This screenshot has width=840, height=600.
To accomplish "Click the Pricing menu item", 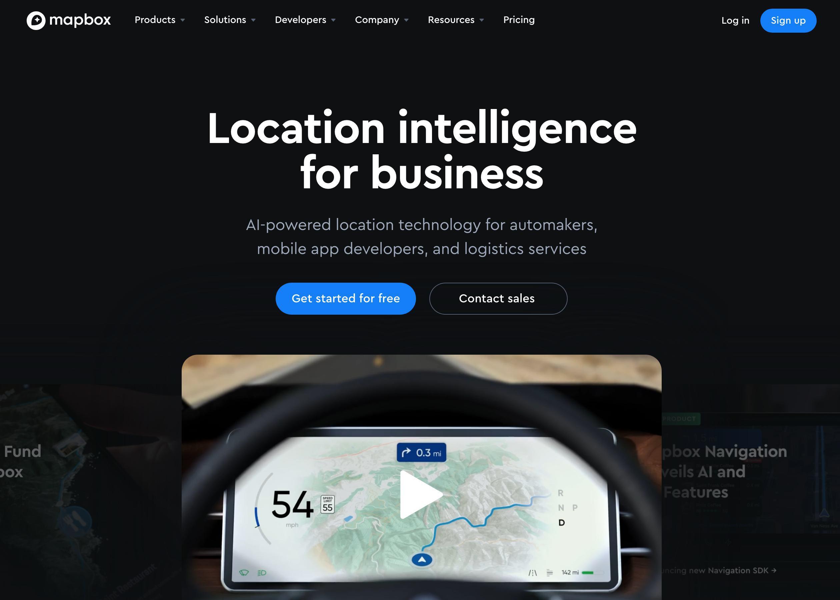I will pyautogui.click(x=519, y=19).
